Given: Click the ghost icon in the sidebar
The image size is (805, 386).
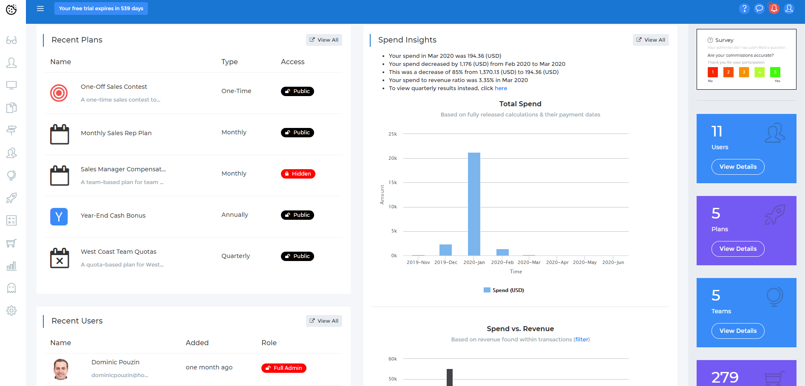Looking at the screenshot, I should pyautogui.click(x=11, y=288).
